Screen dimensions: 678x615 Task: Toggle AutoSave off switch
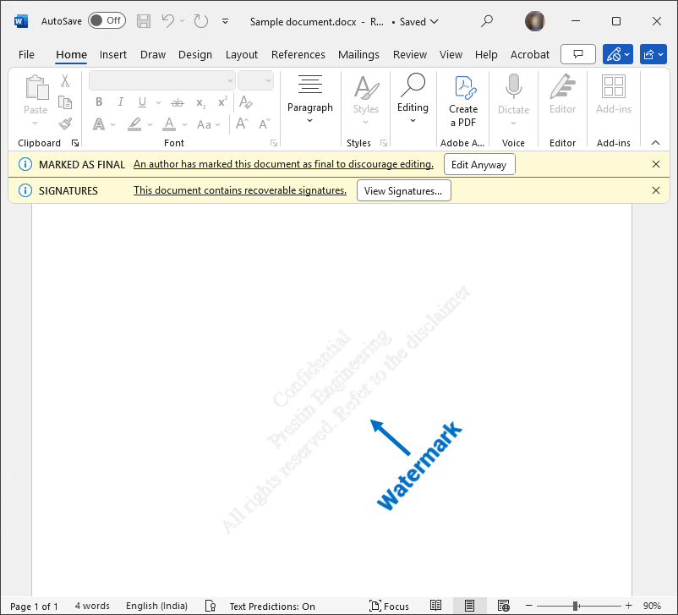[x=107, y=19]
